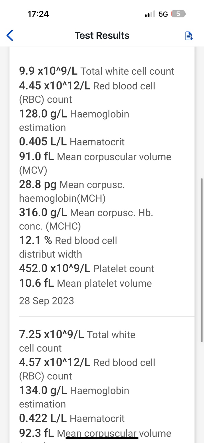Viewport: 204px width, 443px height.
Task: Tap the Mean platelet volume 10.6 fL entry
Action: [x=85, y=283]
